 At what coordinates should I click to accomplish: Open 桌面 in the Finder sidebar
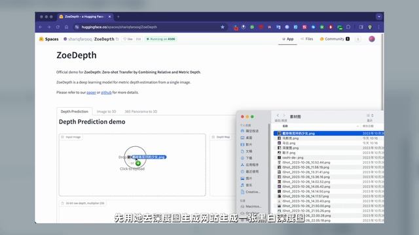pyautogui.click(x=246, y=138)
